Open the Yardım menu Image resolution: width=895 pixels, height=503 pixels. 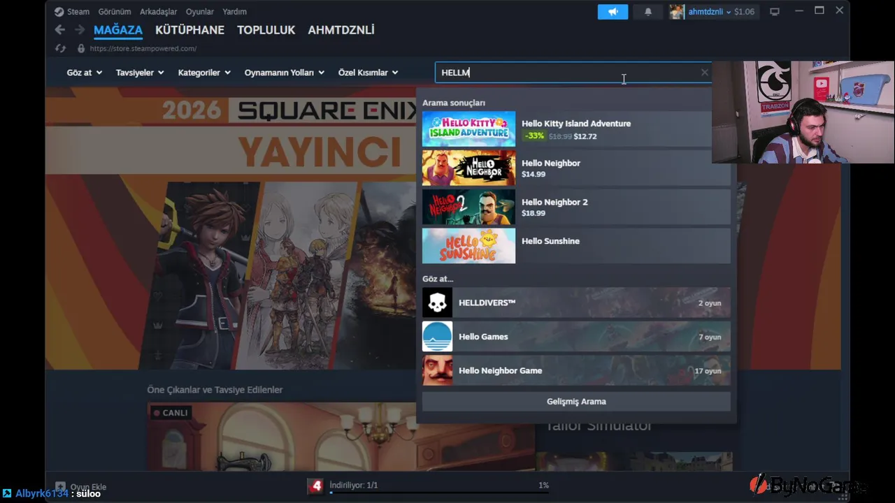point(234,12)
